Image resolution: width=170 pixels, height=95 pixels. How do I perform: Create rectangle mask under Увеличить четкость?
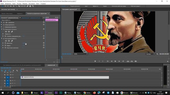pos(9,32)
